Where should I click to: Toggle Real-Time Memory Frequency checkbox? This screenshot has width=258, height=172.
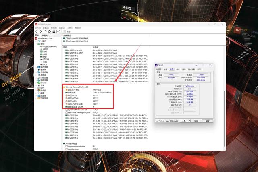(67, 112)
